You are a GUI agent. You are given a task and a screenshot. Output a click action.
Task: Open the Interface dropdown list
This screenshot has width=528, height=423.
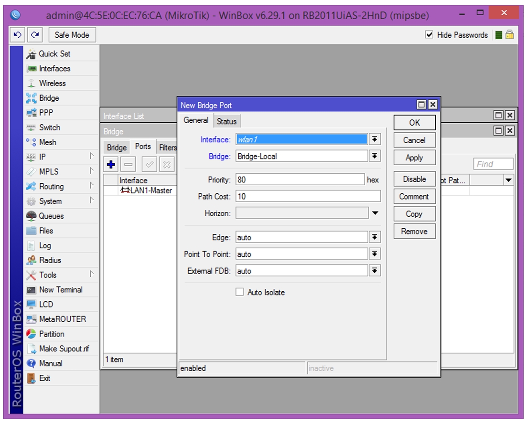coord(375,139)
